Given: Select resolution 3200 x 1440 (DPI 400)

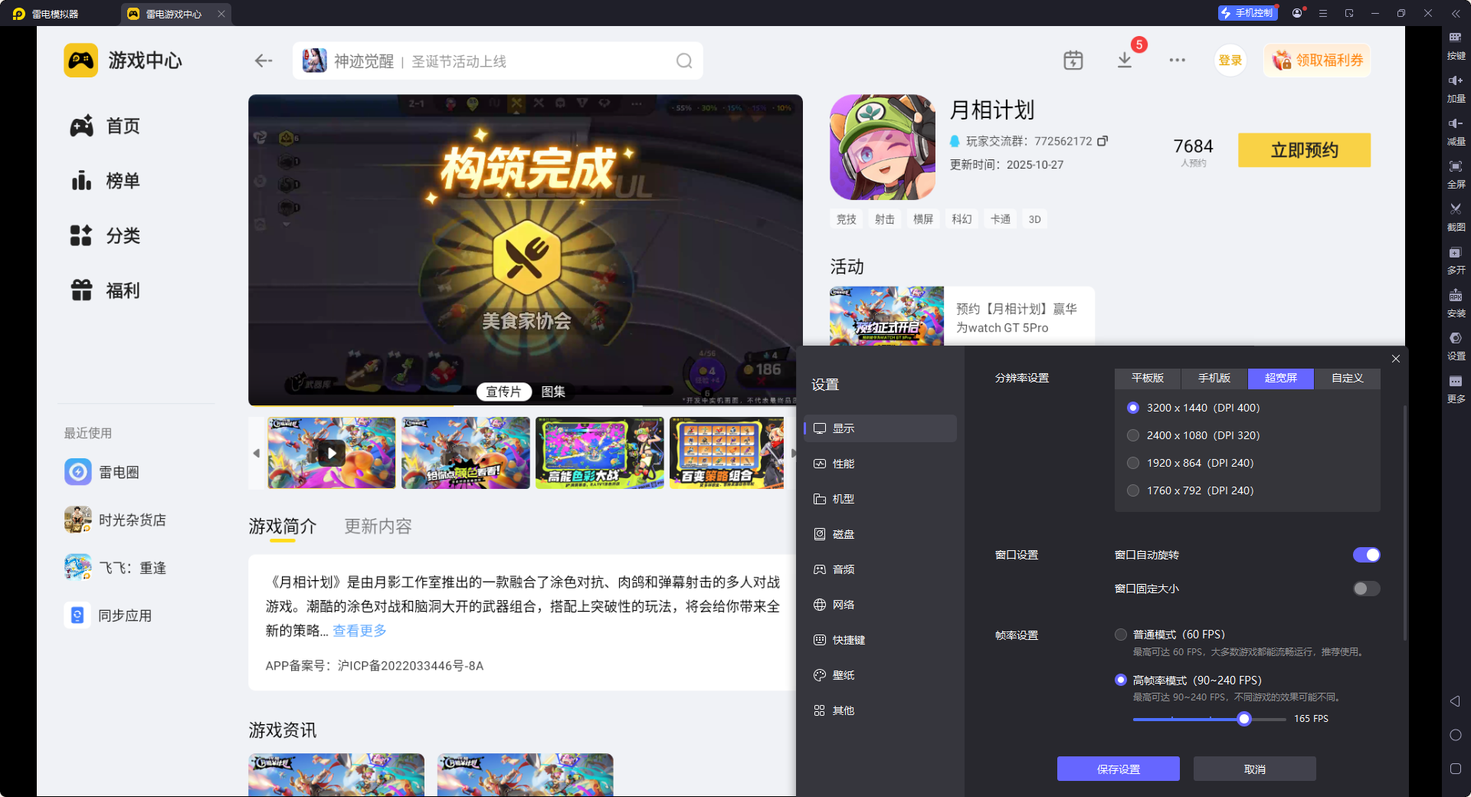Looking at the screenshot, I should [1194, 408].
